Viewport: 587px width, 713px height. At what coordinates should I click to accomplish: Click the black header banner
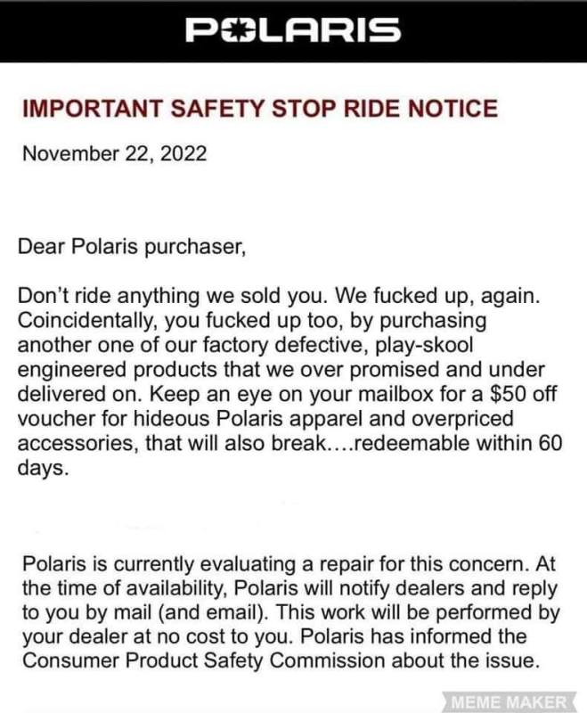pyautogui.click(x=294, y=31)
